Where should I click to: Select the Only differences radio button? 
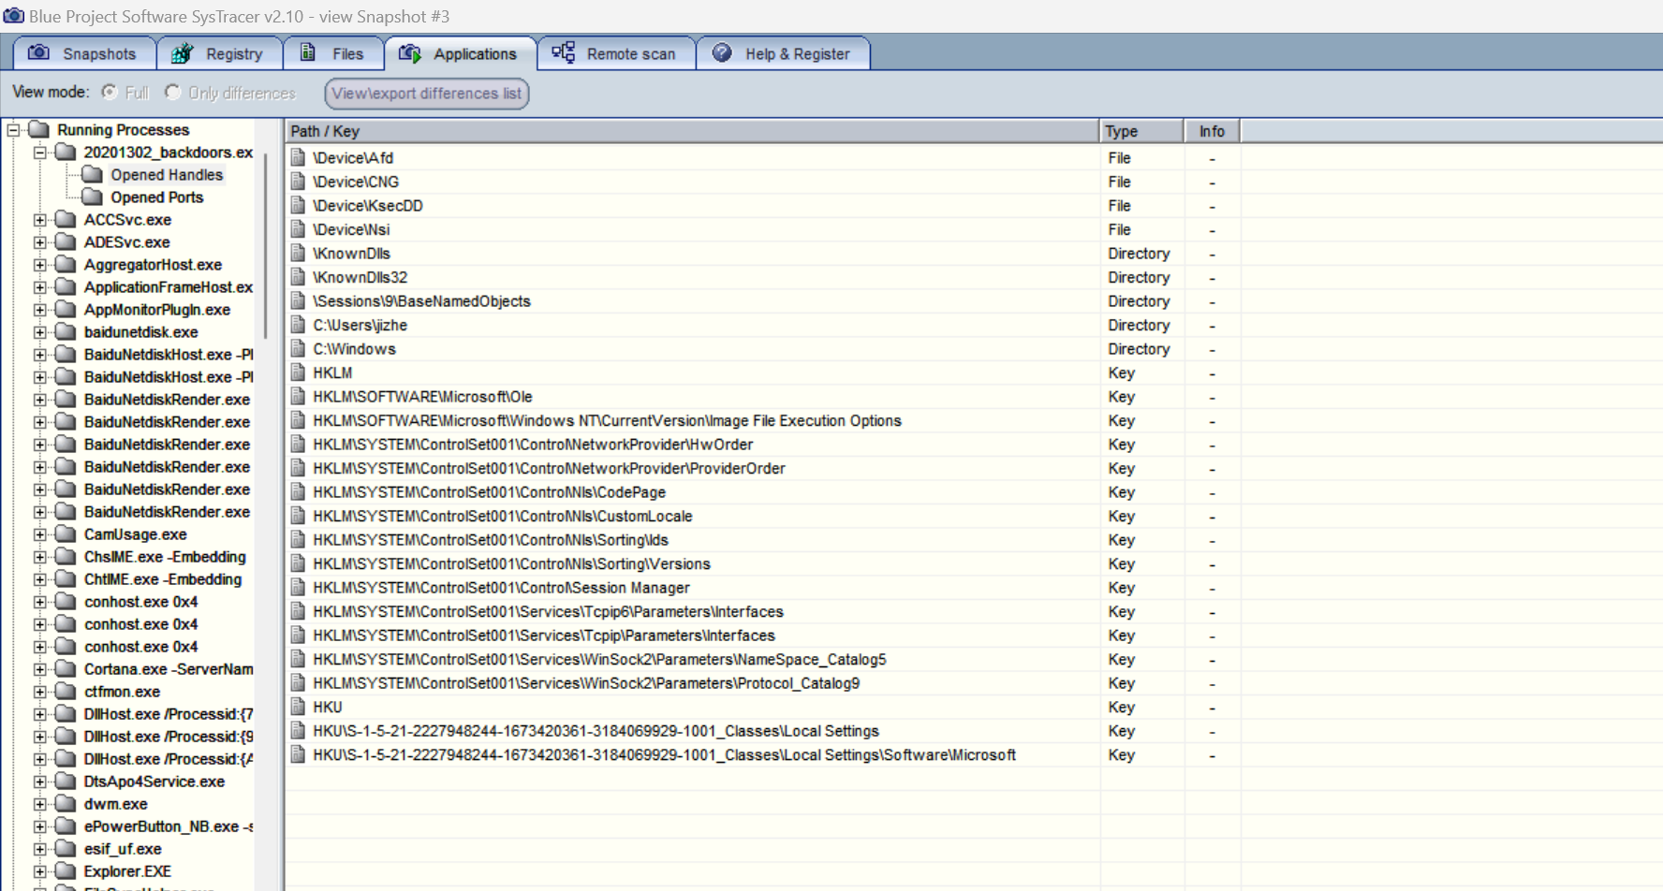[172, 92]
